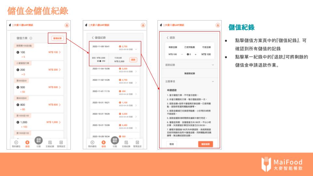Collapse the 2022-11-09 18:41 record chevron
Viewport: 313px width, 176px height.
coord(136,49)
